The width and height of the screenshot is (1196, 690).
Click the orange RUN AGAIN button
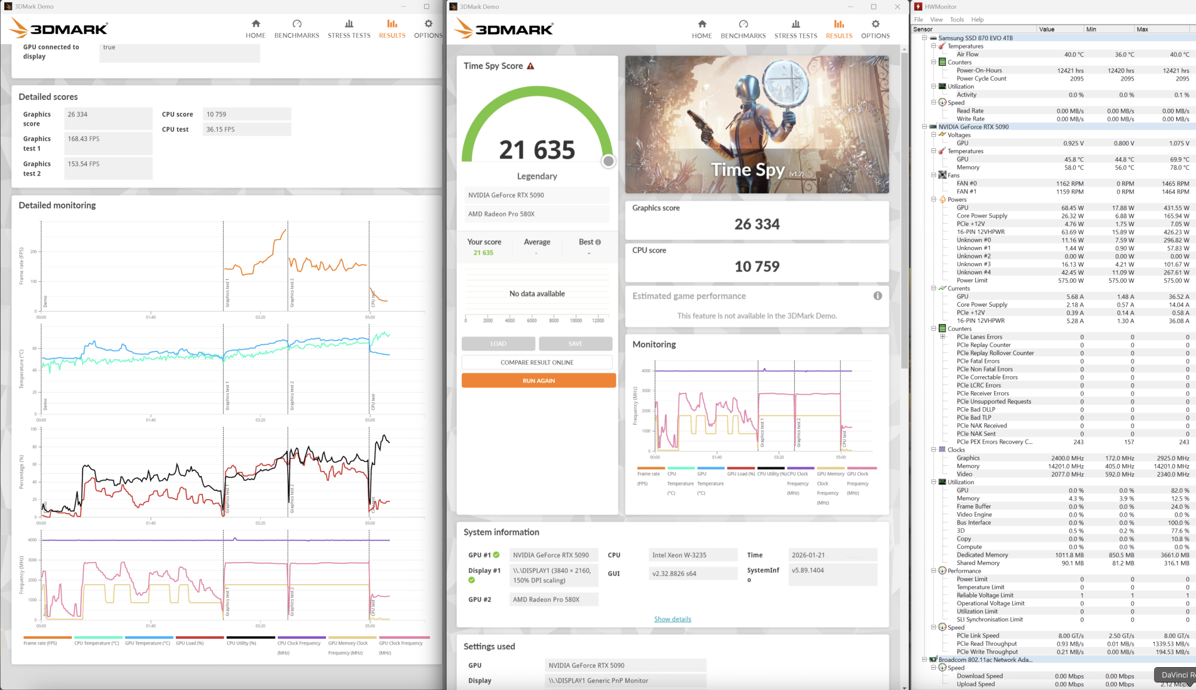[x=538, y=381]
